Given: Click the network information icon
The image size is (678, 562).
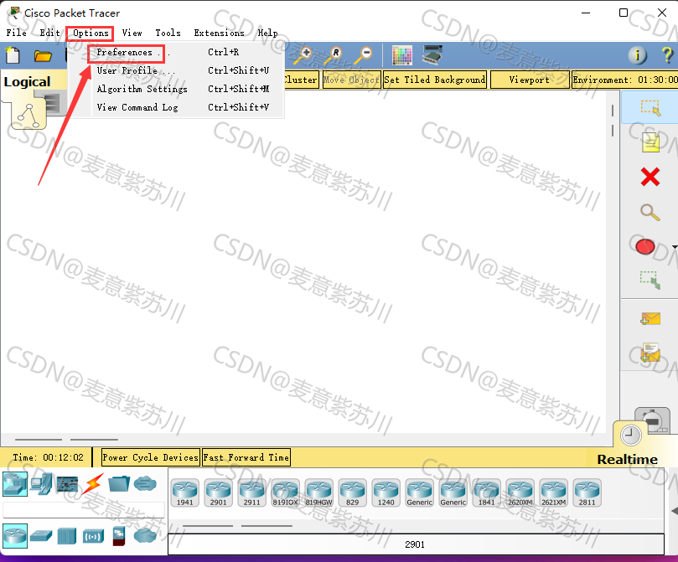Looking at the screenshot, I should tap(638, 55).
